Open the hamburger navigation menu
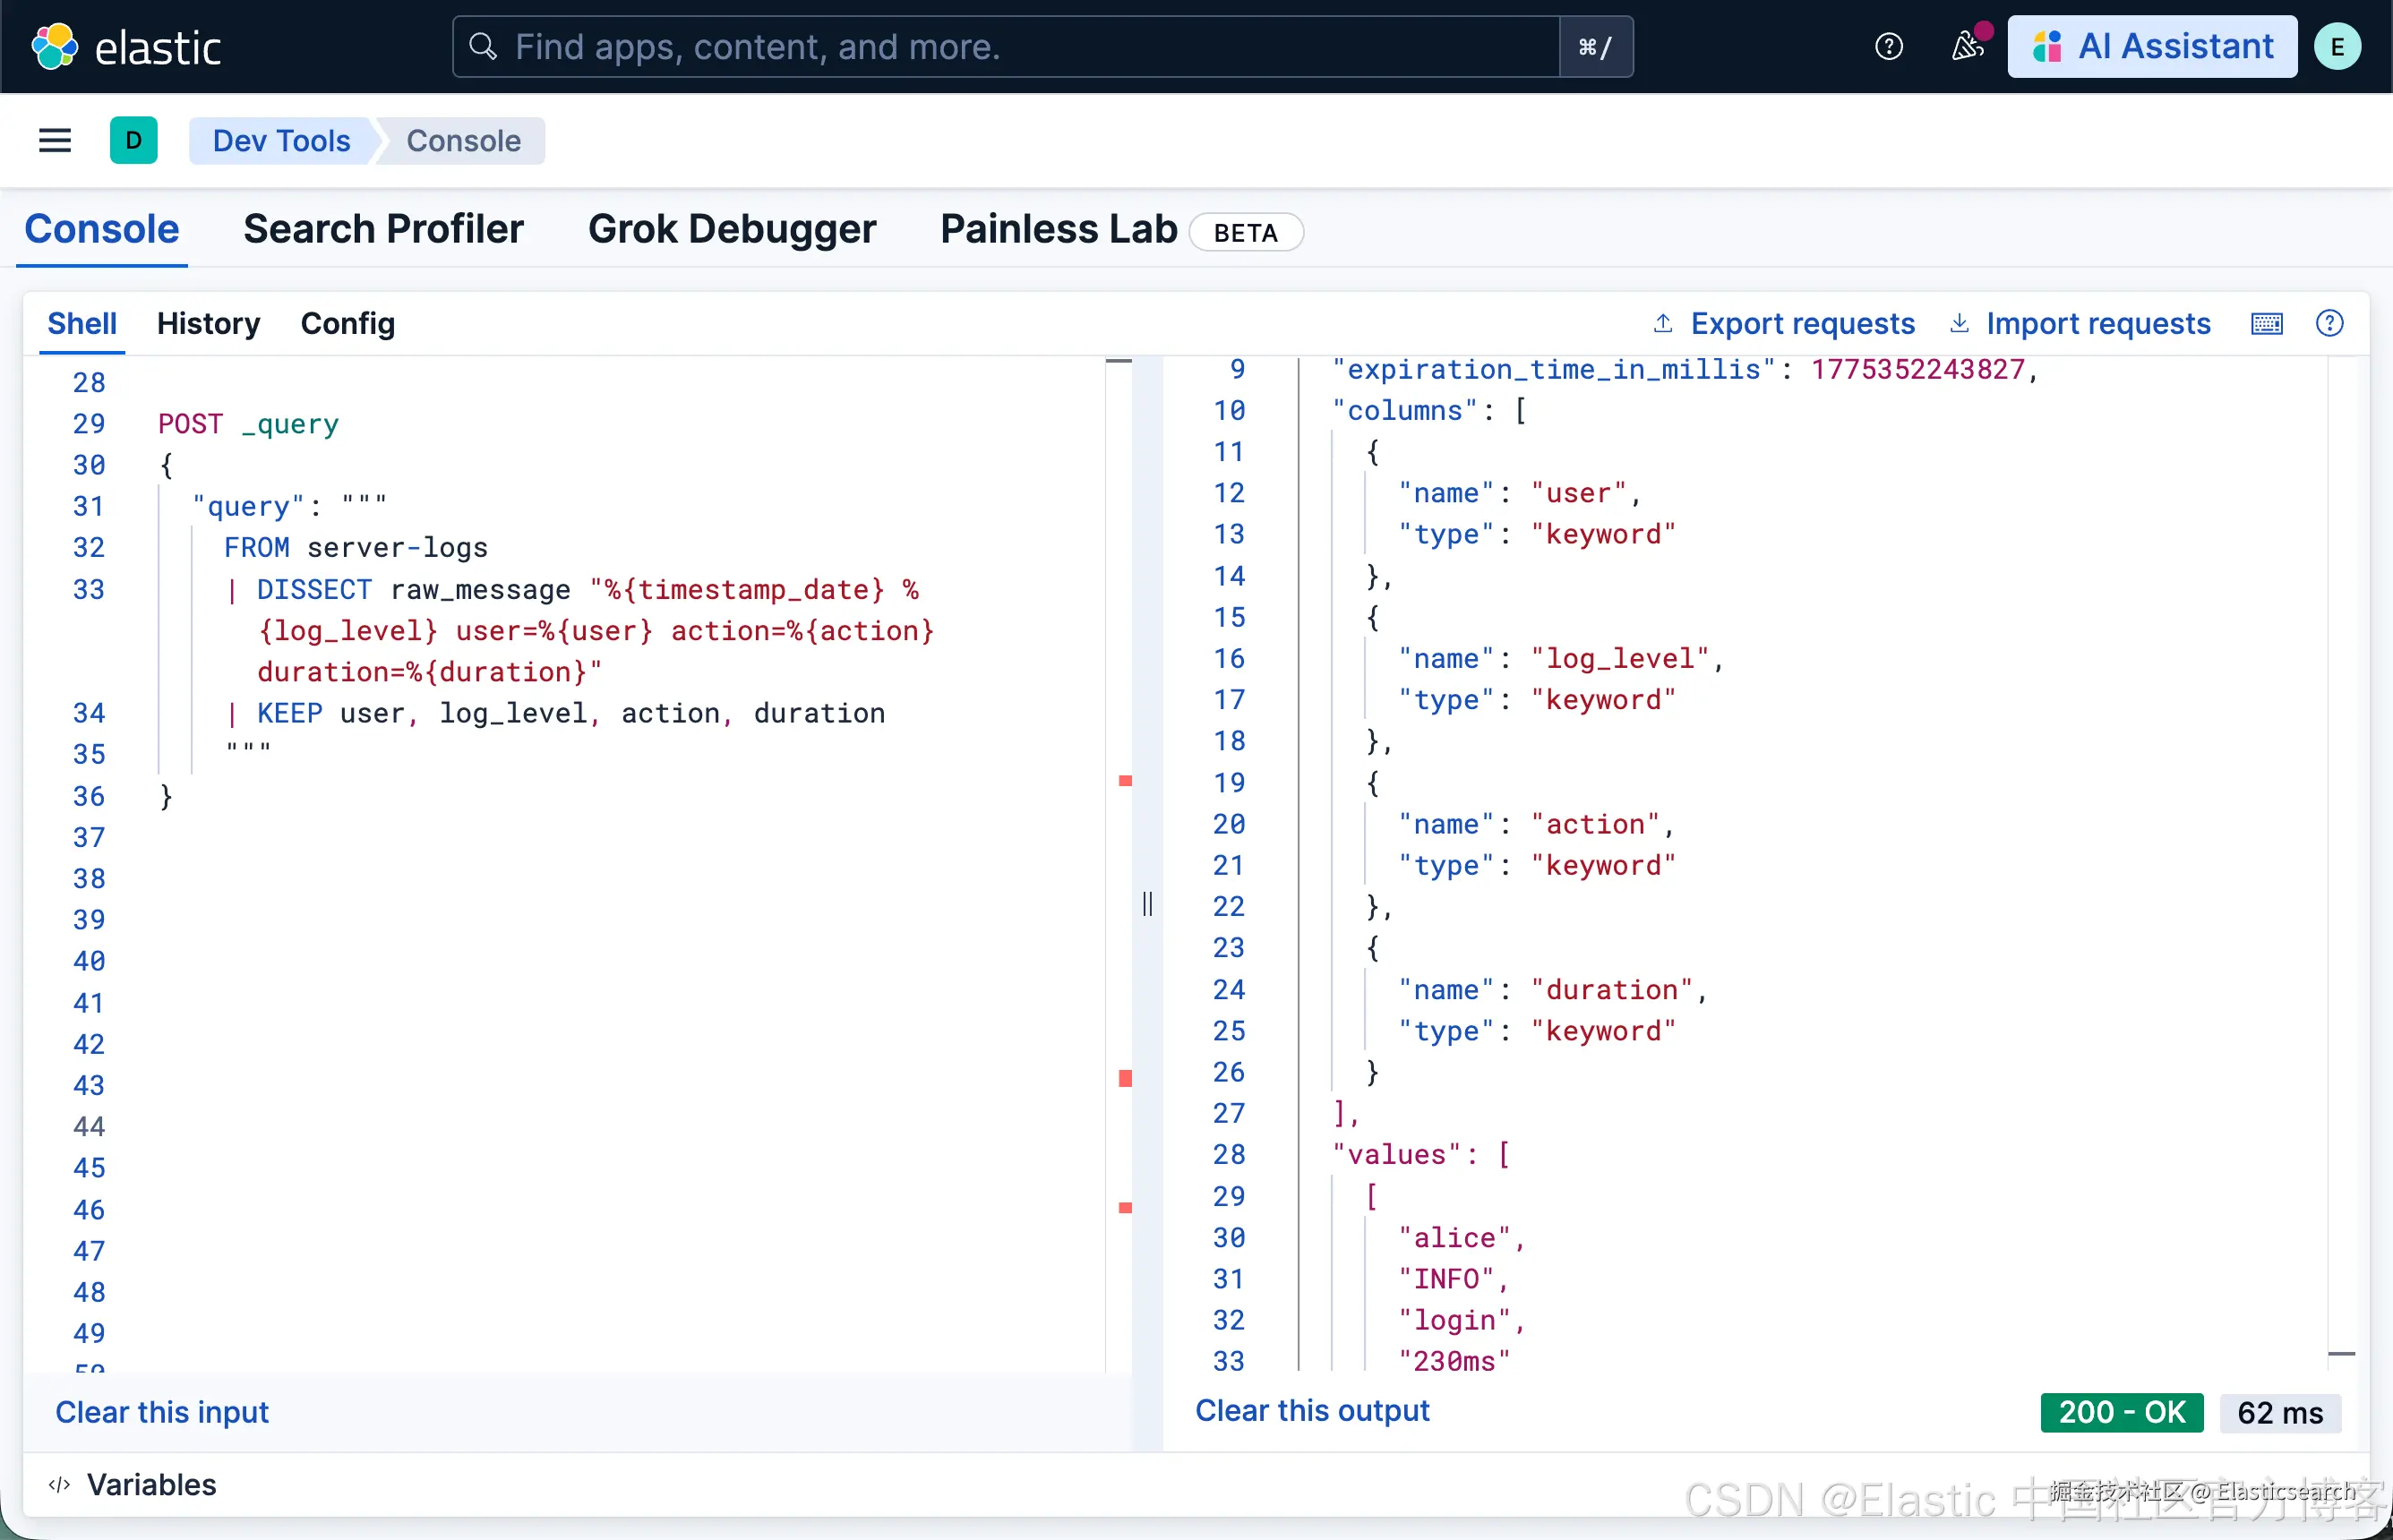The width and height of the screenshot is (2393, 1540). [x=55, y=141]
